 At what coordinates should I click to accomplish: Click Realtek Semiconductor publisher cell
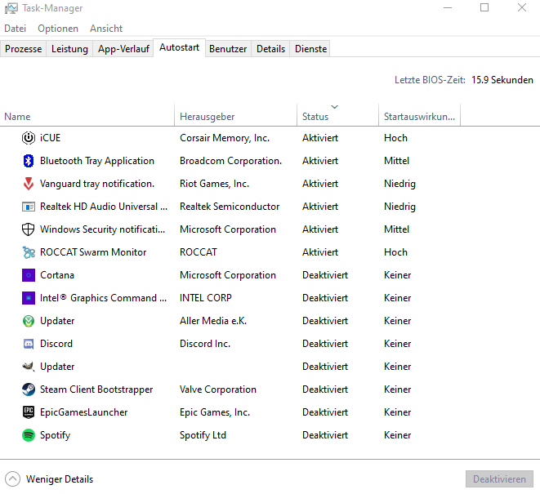coord(230,207)
